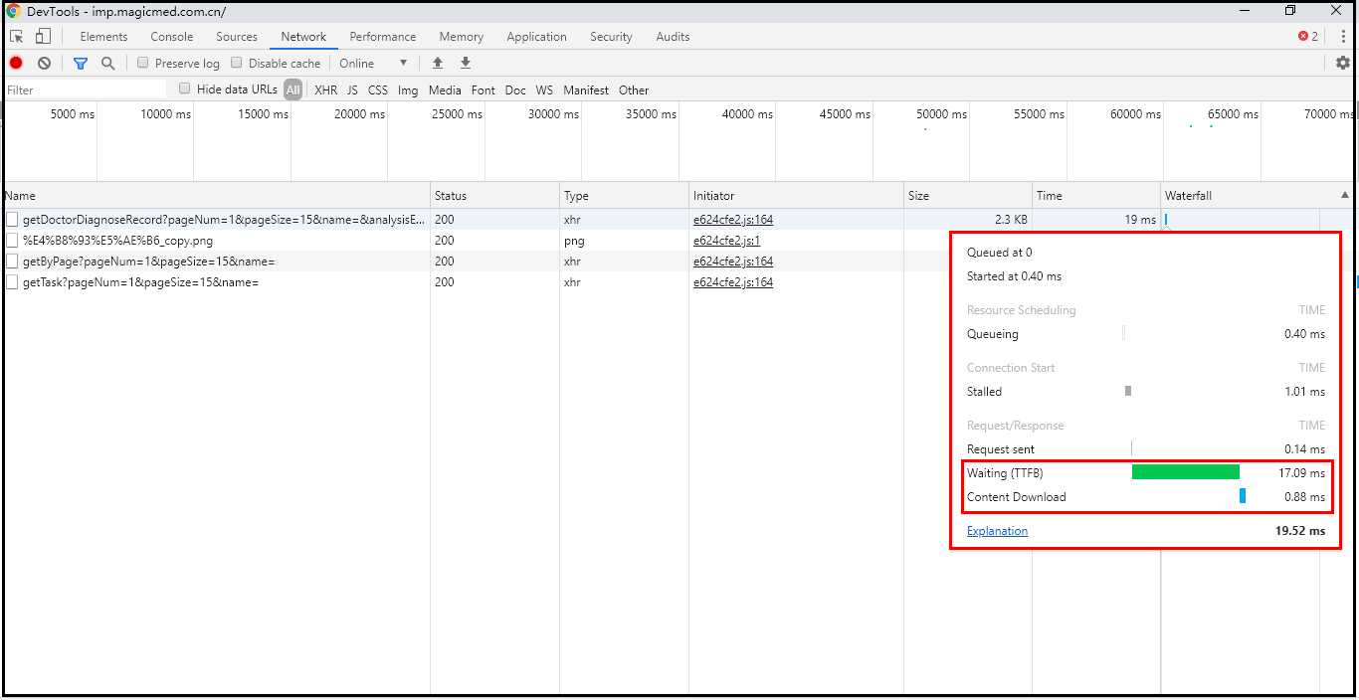Viewport: 1359px width, 700px height.
Task: Filter requests by Media
Action: (x=445, y=89)
